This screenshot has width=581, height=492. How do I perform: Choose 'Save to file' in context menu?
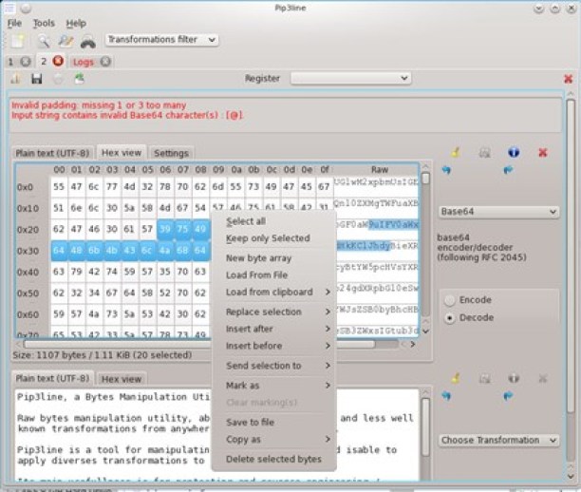click(250, 422)
